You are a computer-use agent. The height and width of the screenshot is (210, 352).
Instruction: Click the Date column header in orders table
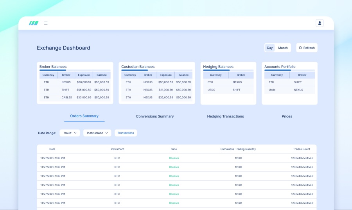52,149
